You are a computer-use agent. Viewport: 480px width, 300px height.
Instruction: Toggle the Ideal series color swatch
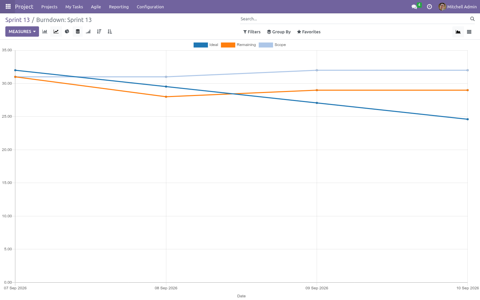click(x=201, y=45)
